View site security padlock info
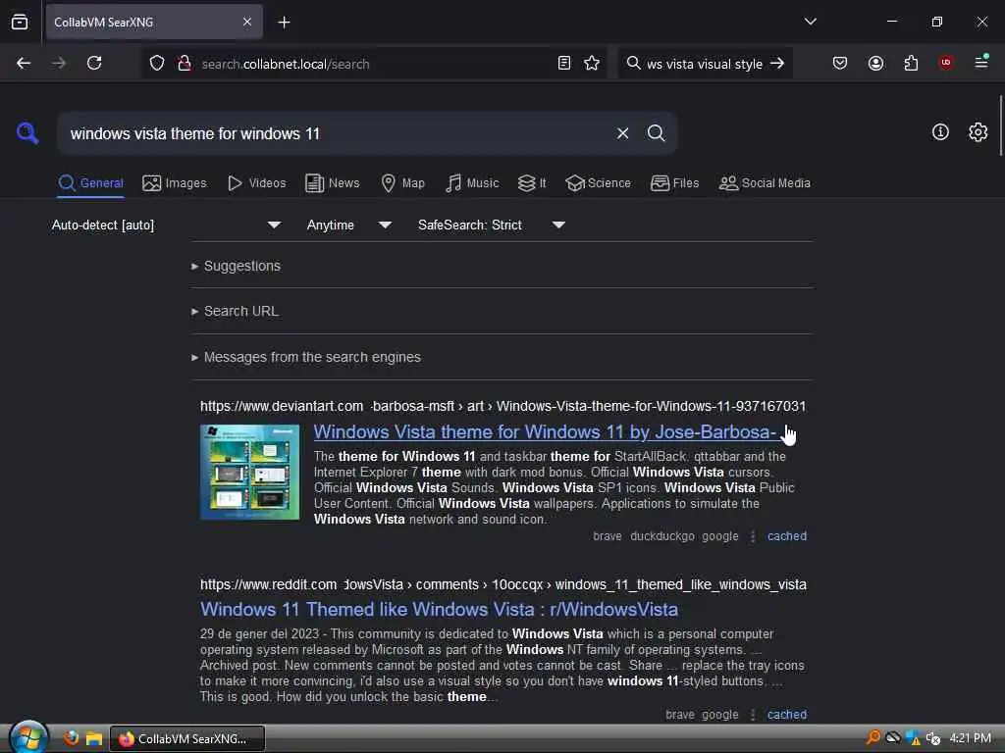Image resolution: width=1005 pixels, height=753 pixels. [185, 63]
